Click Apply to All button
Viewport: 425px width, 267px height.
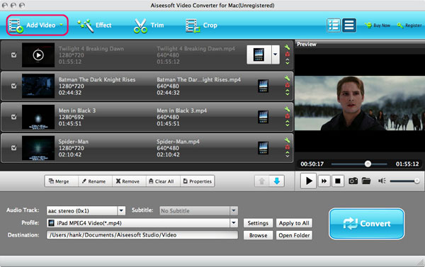[x=294, y=223]
